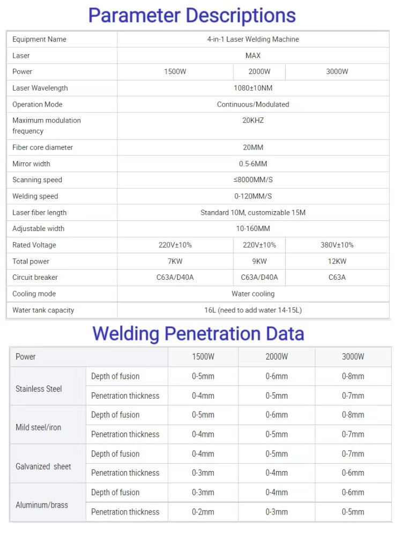Click the 1080±10NM wavelength value
The height and width of the screenshot is (536, 402).
pyautogui.click(x=253, y=88)
